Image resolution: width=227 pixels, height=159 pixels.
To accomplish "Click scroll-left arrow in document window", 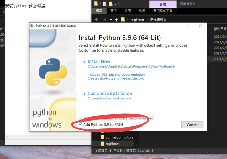I will point(7,137).
